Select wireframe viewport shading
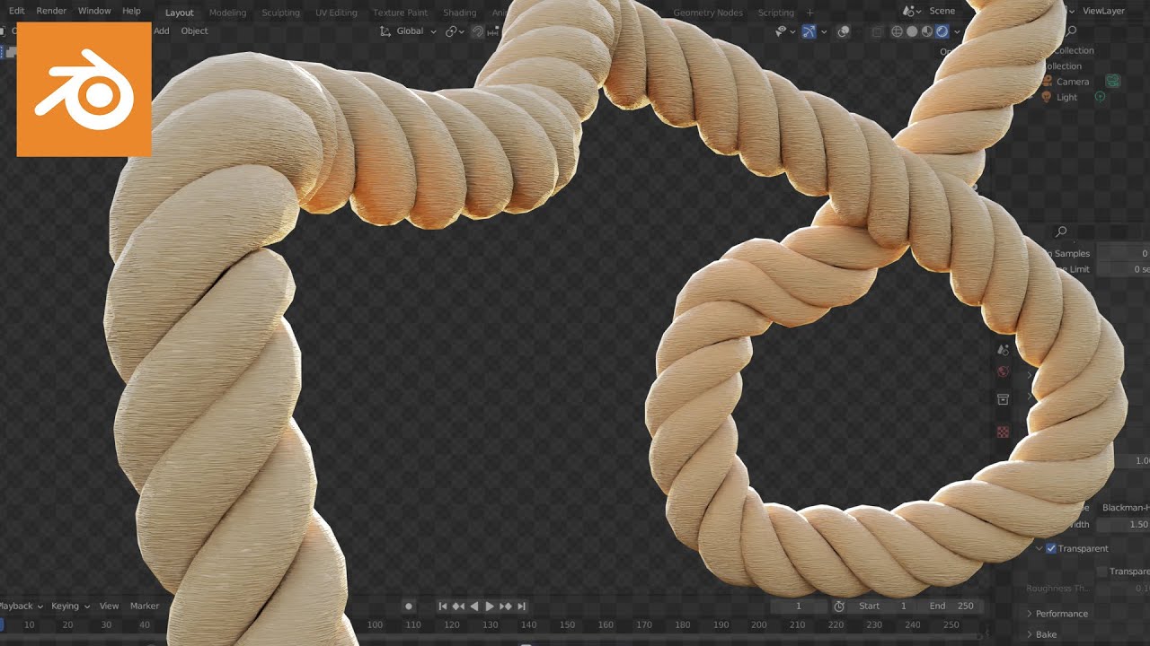 897,31
